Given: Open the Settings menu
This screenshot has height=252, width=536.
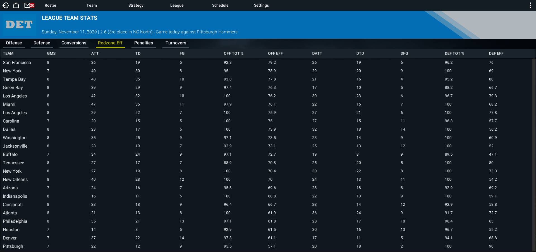Looking at the screenshot, I should (x=261, y=5).
